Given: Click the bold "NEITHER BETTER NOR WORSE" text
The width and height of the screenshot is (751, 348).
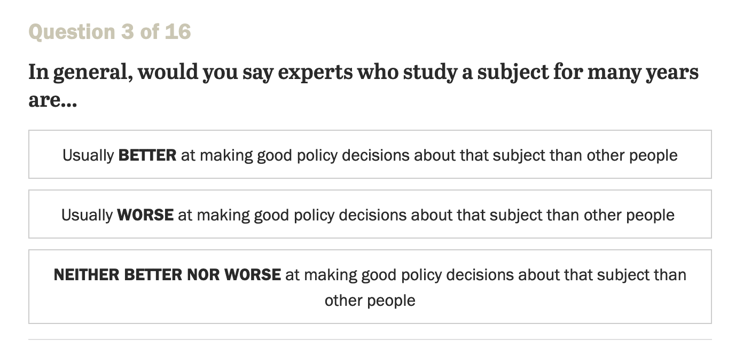Looking at the screenshot, I should 167,275.
